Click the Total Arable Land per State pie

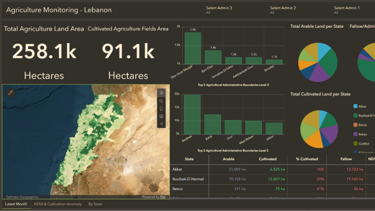pyautogui.click(x=318, y=62)
